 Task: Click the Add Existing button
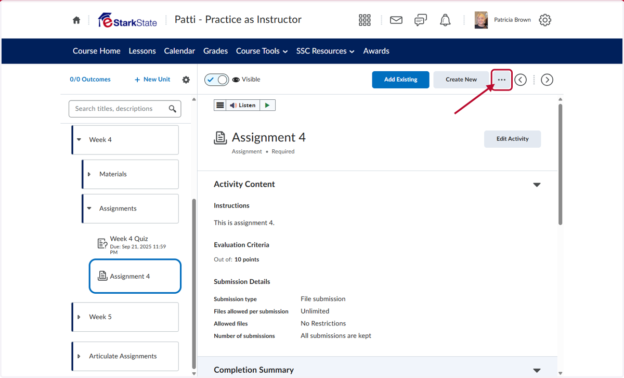click(x=400, y=80)
